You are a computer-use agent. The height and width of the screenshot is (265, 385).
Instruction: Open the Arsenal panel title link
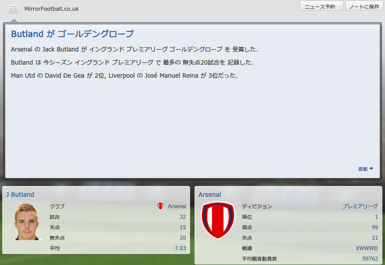[210, 194]
